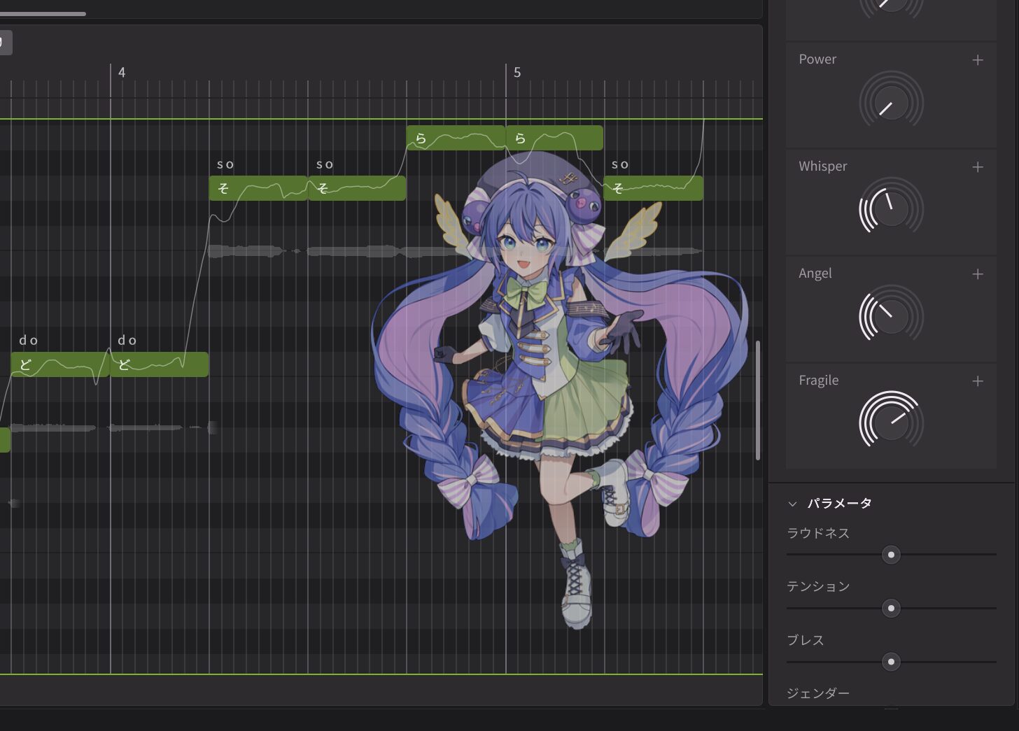Collapse the パラメータ section
1019x731 pixels.
(x=792, y=504)
